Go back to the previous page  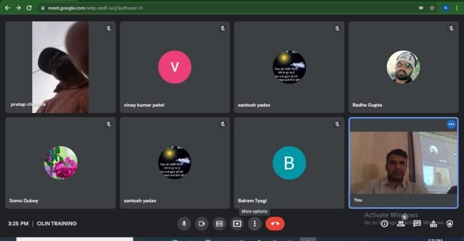point(7,8)
